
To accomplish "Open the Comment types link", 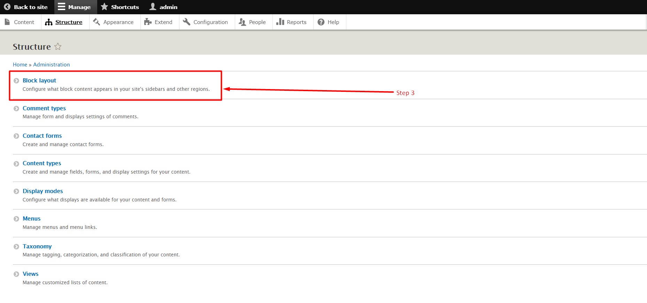I will (44, 108).
